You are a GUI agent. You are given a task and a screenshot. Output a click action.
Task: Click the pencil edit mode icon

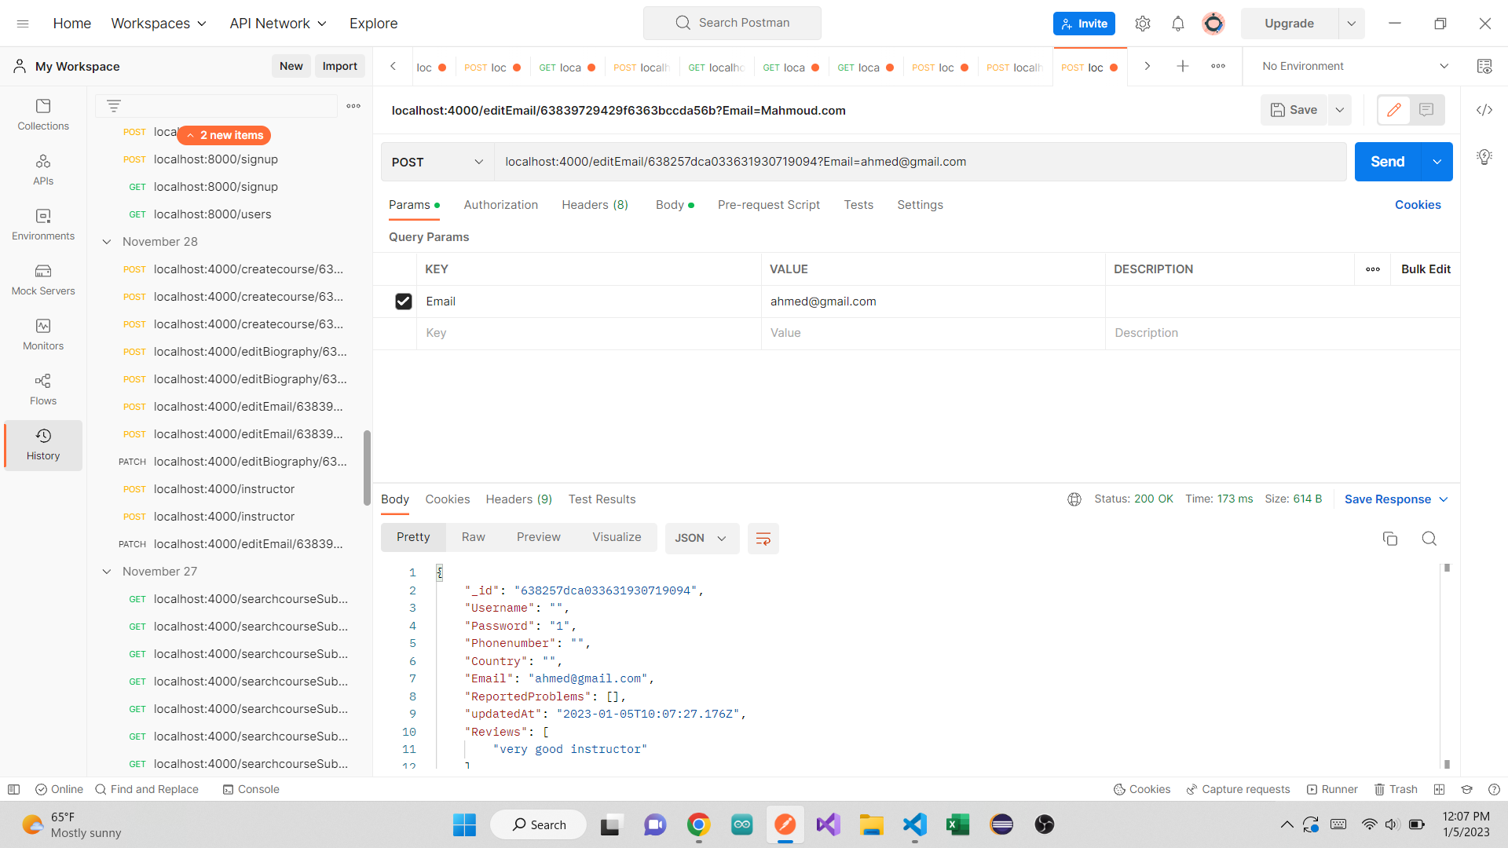1394,110
